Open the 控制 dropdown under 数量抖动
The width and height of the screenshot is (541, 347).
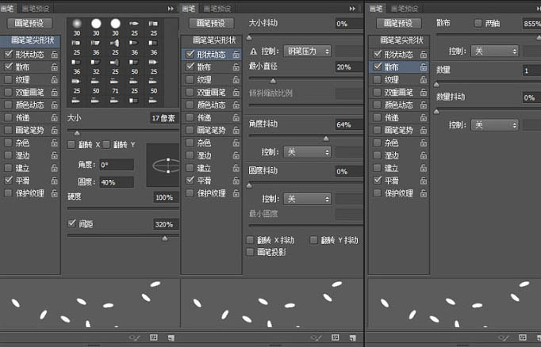494,124
